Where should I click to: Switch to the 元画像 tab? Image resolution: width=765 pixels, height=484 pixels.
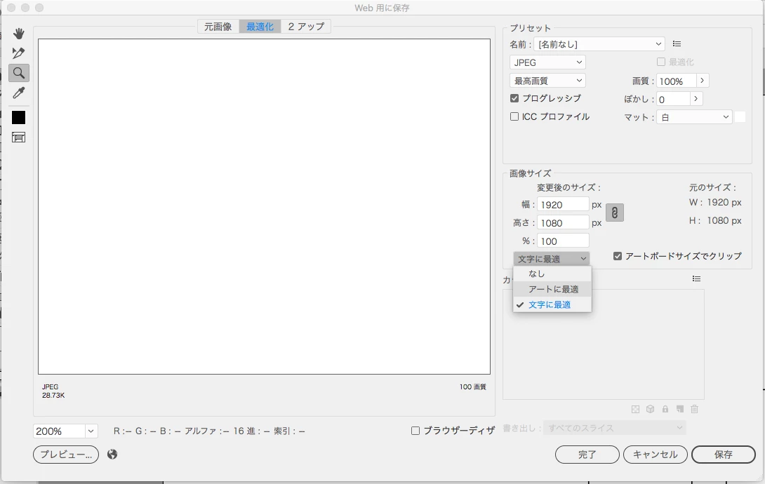218,27
